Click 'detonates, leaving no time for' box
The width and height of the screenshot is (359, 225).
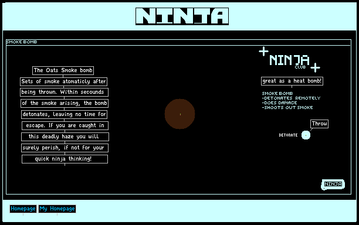click(65, 114)
